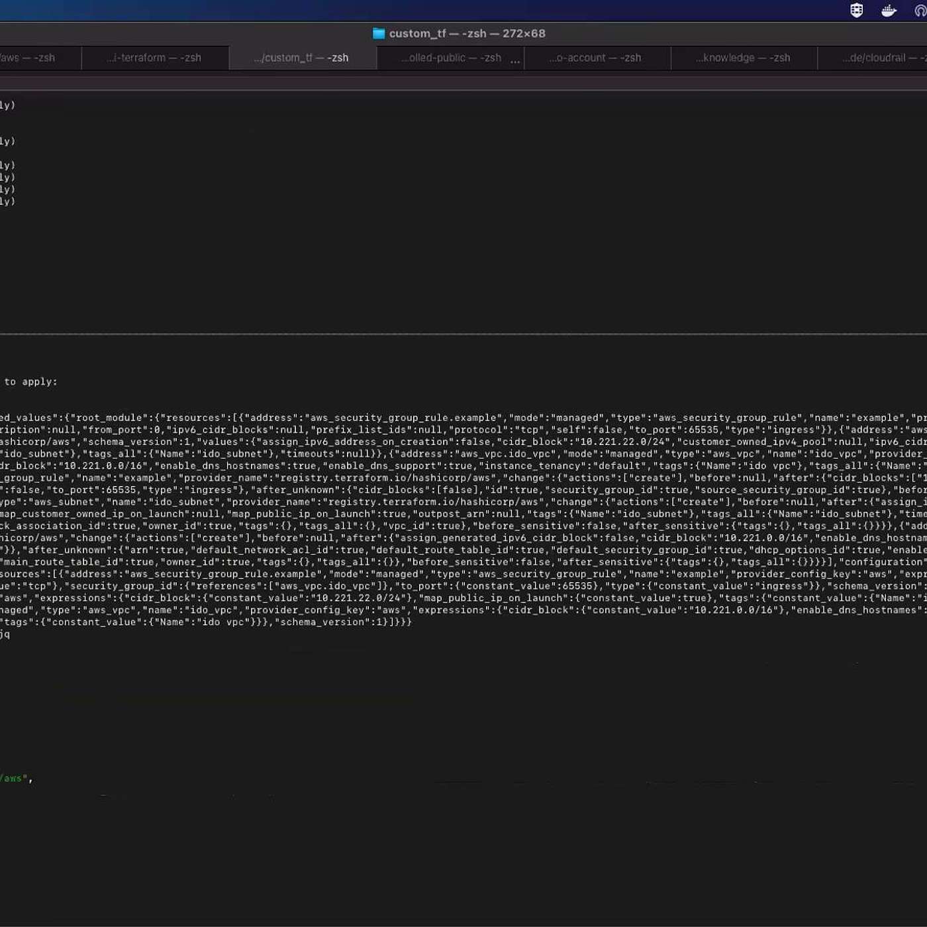The width and height of the screenshot is (927, 927).
Task: Click the blue folder icon in title bar
Action: 379,34
